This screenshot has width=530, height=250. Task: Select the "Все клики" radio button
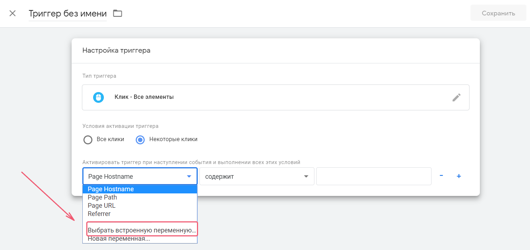pyautogui.click(x=88, y=139)
